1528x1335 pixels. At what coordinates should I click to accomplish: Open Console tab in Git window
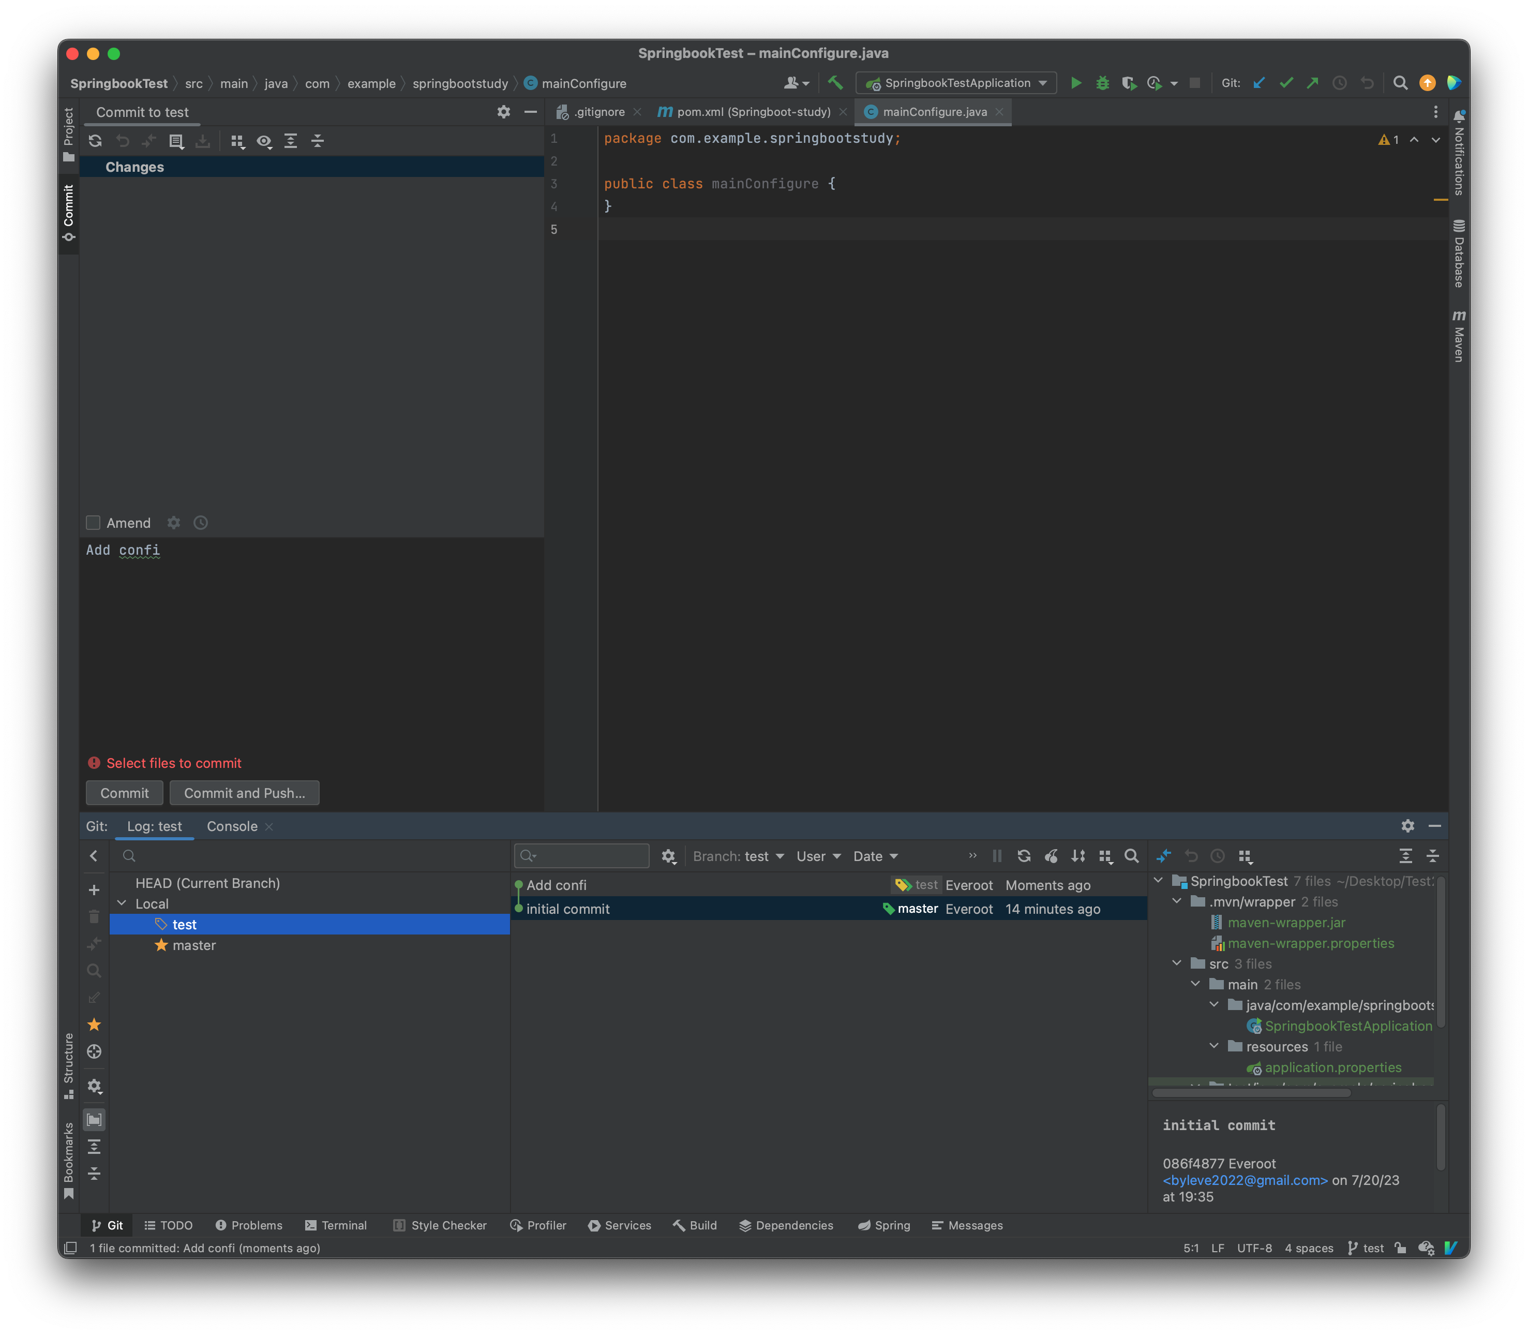point(232,826)
